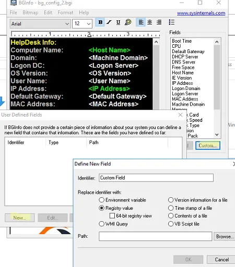The height and width of the screenshot is (267, 235).
Task: Click into the Path input field
Action: tap(156, 236)
